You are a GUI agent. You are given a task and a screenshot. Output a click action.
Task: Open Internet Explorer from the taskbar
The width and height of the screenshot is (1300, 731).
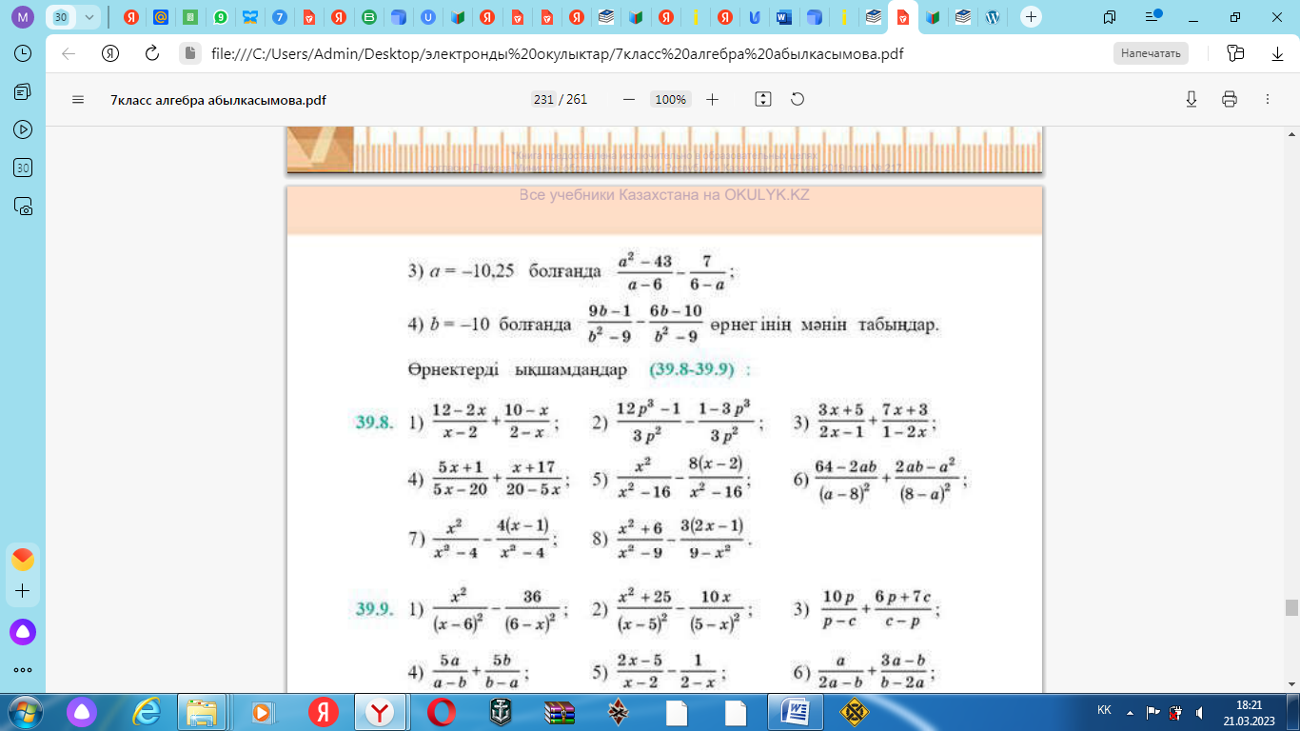pyautogui.click(x=148, y=711)
